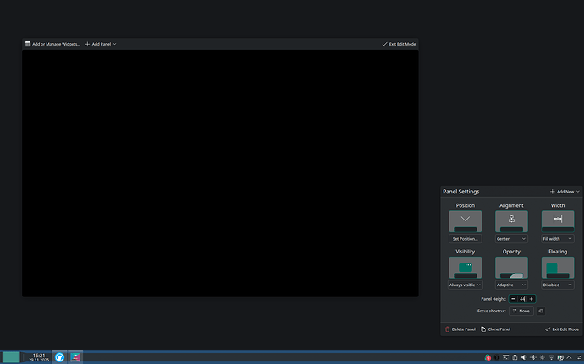Viewport: 584px width, 364px height.
Task: Open the blue compass app in the taskbar
Action: click(x=61, y=357)
